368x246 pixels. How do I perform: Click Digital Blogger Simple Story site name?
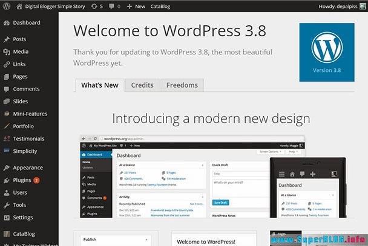(x=55, y=6)
